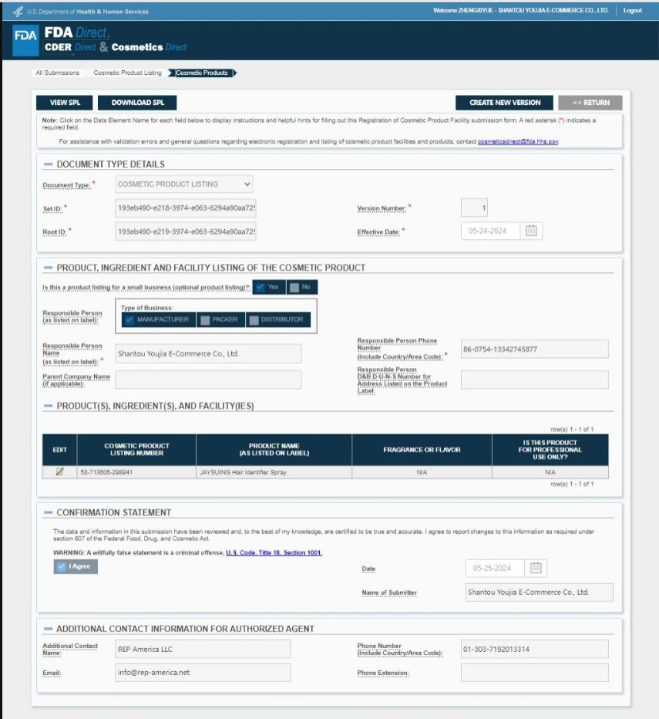
Task: Click the edit pencil for JAYSUING product row
Action: point(59,472)
